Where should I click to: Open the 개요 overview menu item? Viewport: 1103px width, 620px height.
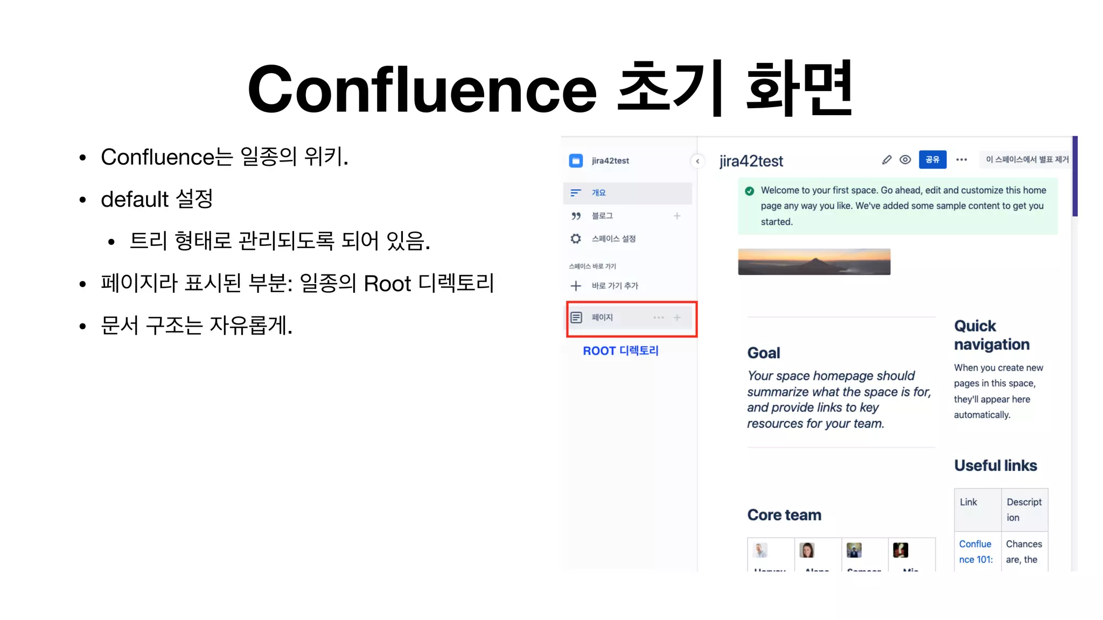click(x=627, y=193)
